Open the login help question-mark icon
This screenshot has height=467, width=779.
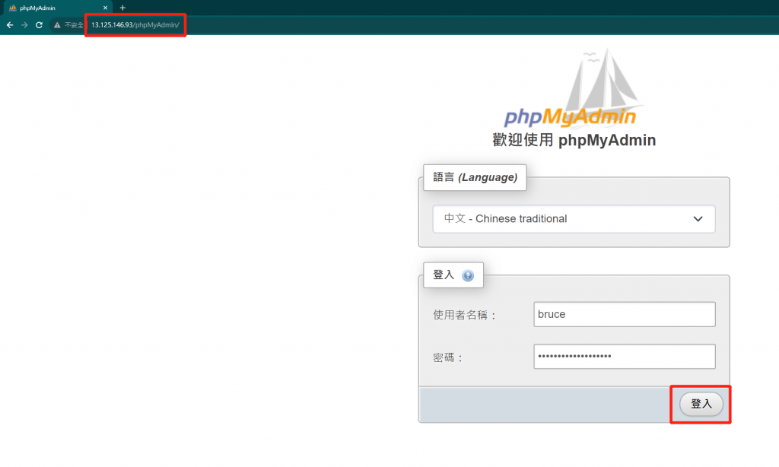(468, 275)
